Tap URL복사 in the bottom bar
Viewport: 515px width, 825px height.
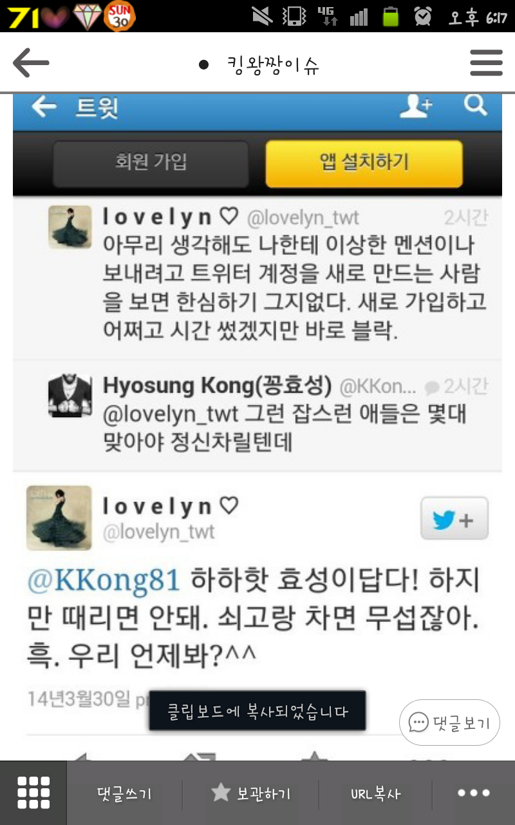376,794
